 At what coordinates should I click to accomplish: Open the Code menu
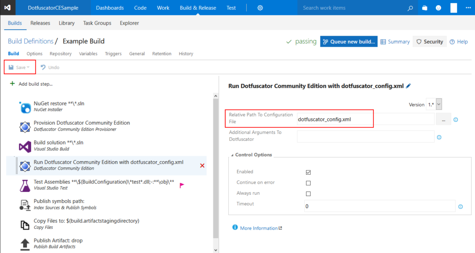click(140, 8)
